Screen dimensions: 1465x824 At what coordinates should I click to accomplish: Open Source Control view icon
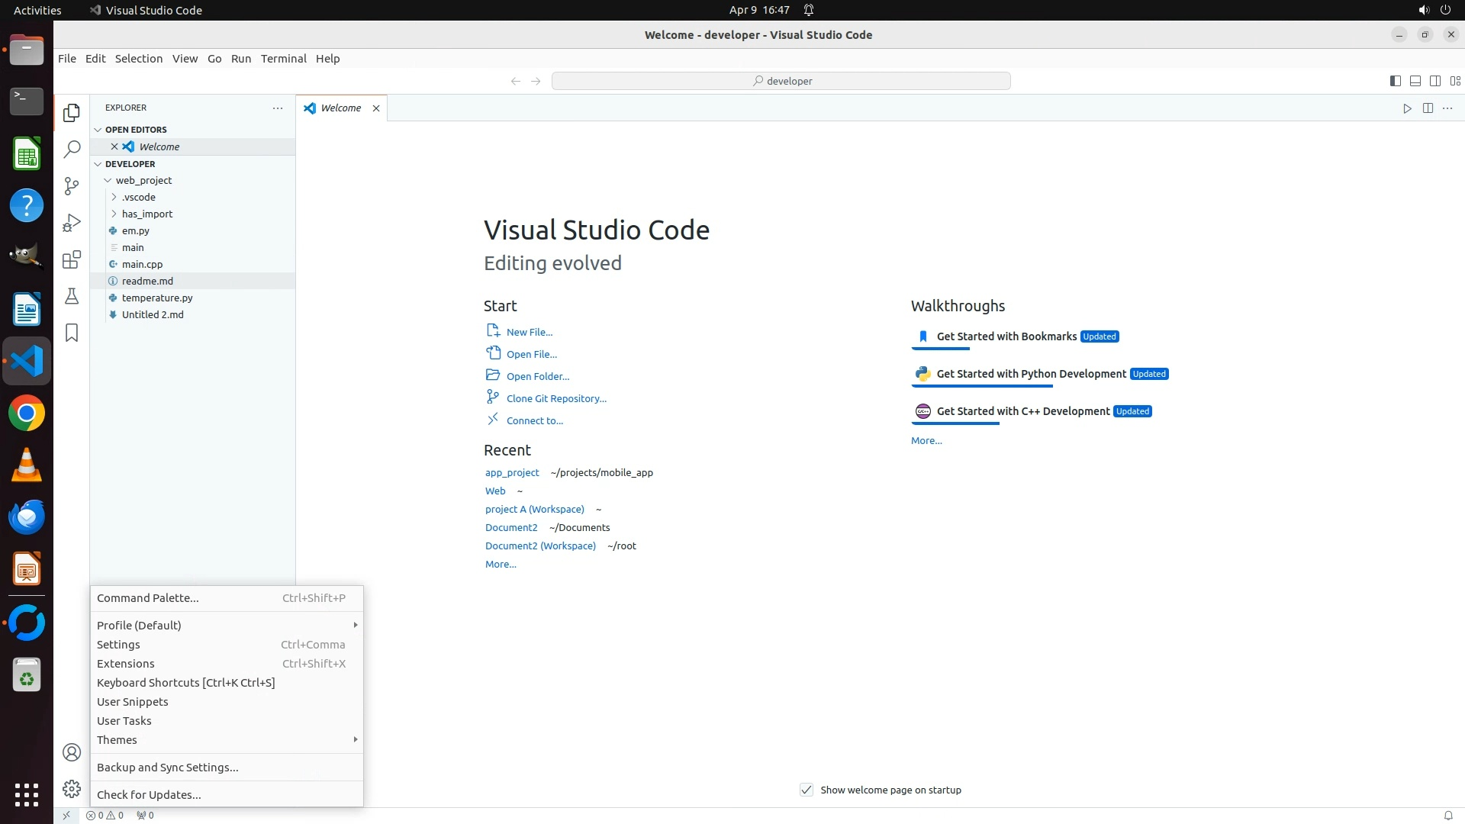tap(72, 186)
